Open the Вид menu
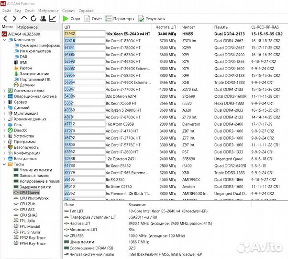Screen dimensions: 288x259 pyautogui.click(x=18, y=11)
